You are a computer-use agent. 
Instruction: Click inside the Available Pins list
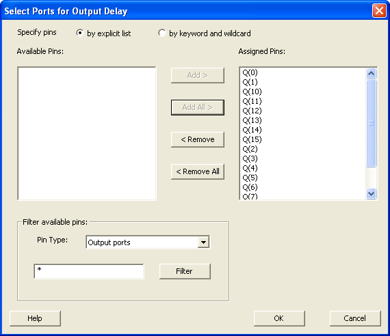(x=87, y=133)
